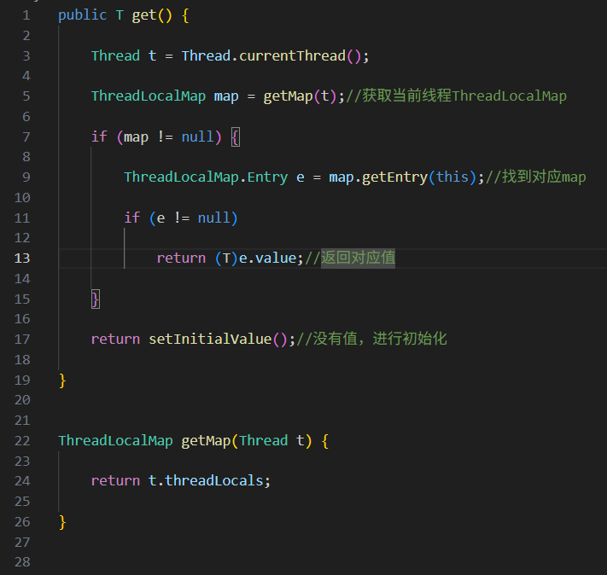Image resolution: width=607 pixels, height=575 pixels.
Task: Click e.value on line 13
Action: (x=271, y=258)
